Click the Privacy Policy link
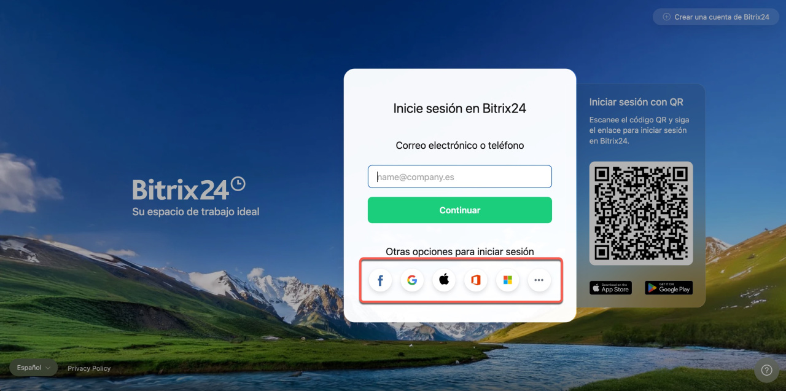This screenshot has width=786, height=391. [89, 368]
